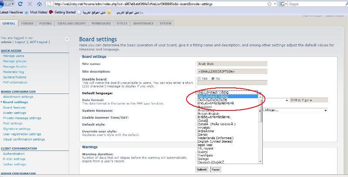348x177 pixels.
Task: Click the language list scrollbar down arrow
Action: [261, 161]
